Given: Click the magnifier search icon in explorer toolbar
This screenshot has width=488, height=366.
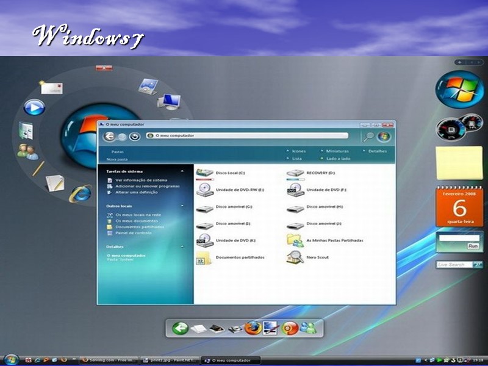Looking at the screenshot, I should coord(368,136).
